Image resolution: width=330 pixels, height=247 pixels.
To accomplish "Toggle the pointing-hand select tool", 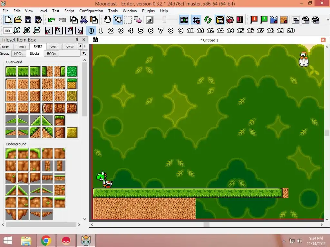I will pyautogui.click(x=118, y=20).
